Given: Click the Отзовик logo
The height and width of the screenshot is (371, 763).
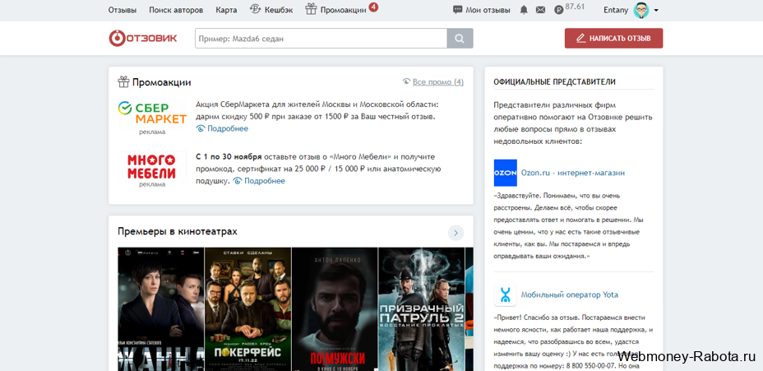Looking at the screenshot, I should point(142,38).
